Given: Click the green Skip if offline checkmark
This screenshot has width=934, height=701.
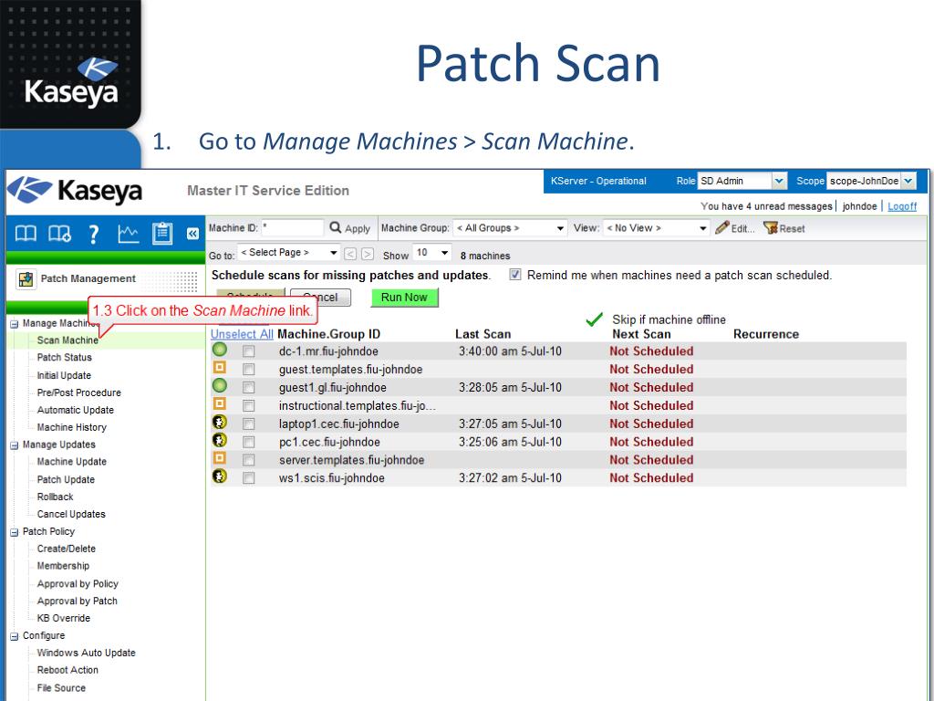Looking at the screenshot, I should pos(594,319).
